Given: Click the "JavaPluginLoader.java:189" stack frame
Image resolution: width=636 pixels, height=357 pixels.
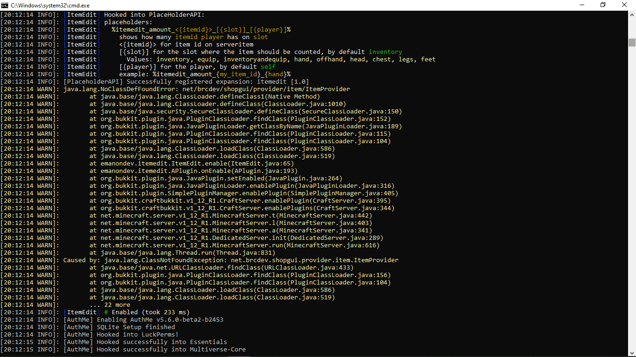Looking at the screenshot, I should point(245,126).
